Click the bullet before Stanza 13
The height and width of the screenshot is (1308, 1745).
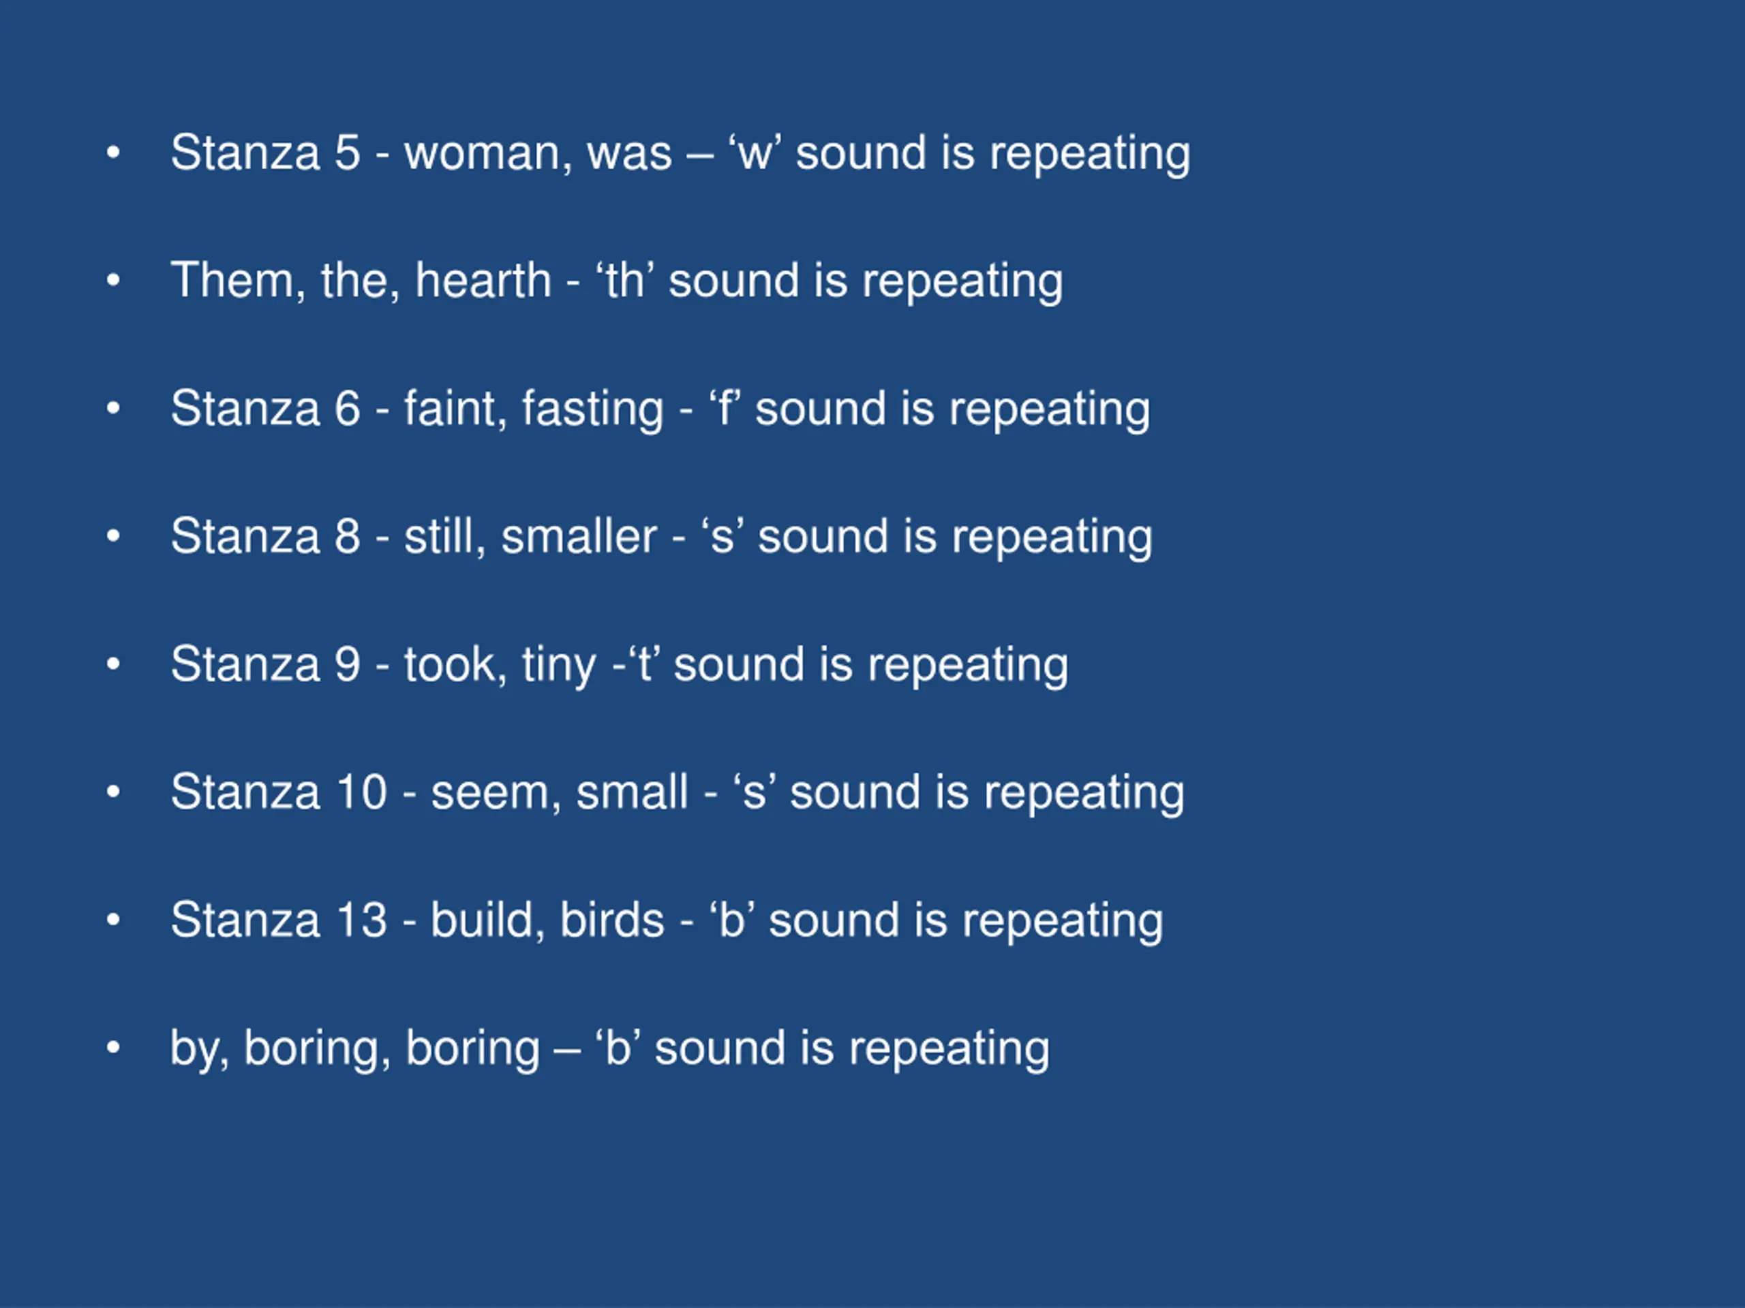click(x=114, y=919)
